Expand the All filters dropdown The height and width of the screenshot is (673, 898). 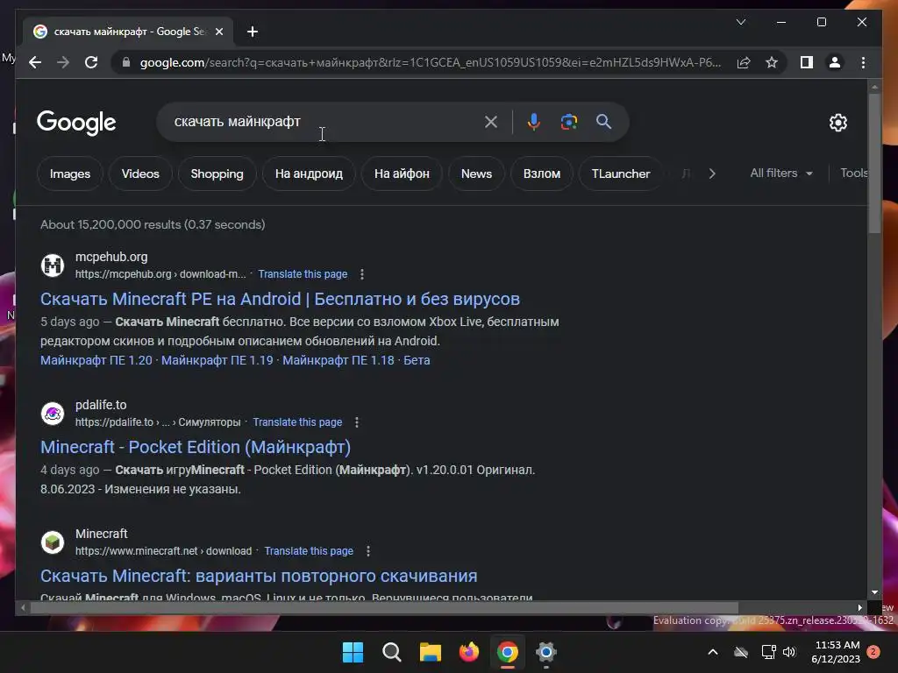781,173
